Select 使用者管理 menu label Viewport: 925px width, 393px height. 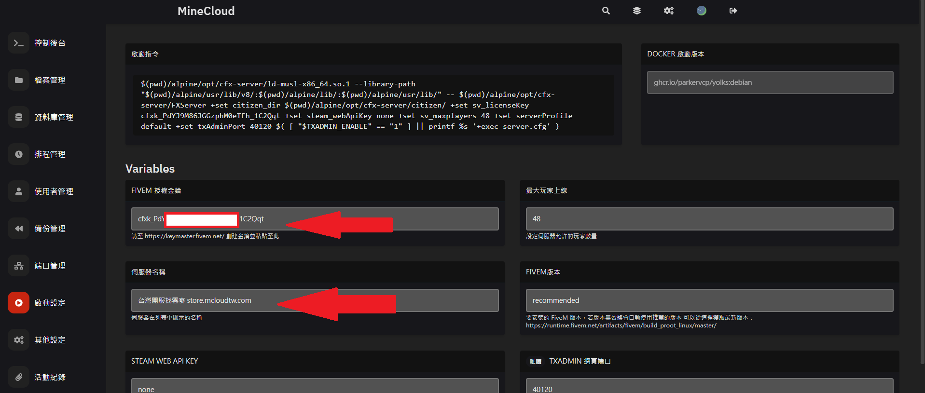pyautogui.click(x=54, y=191)
